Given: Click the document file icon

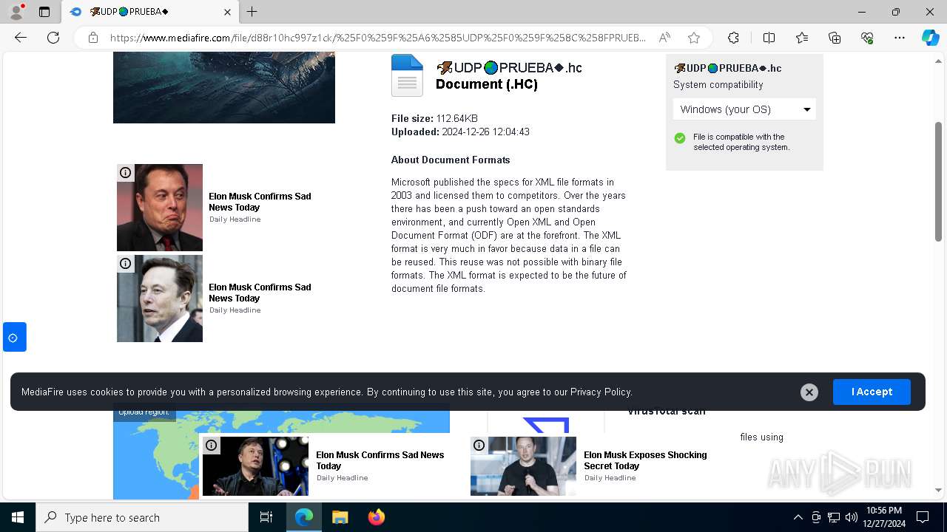Looking at the screenshot, I should point(407,75).
